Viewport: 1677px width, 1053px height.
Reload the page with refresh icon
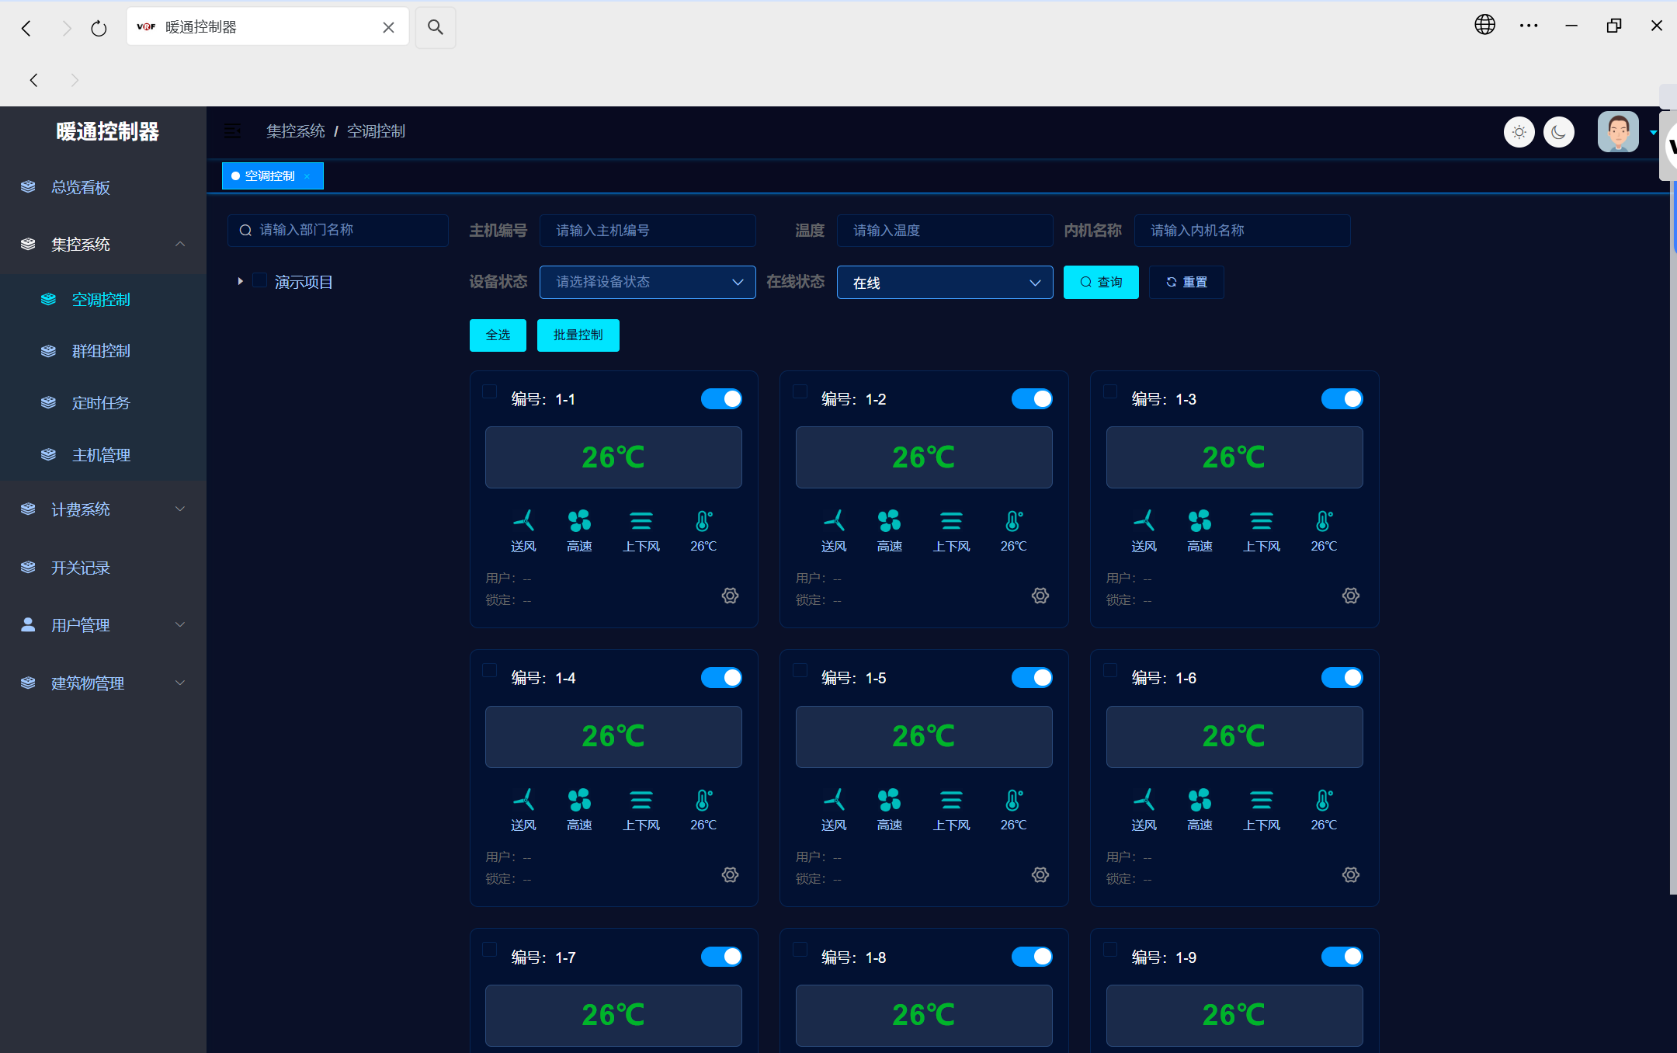tap(99, 29)
